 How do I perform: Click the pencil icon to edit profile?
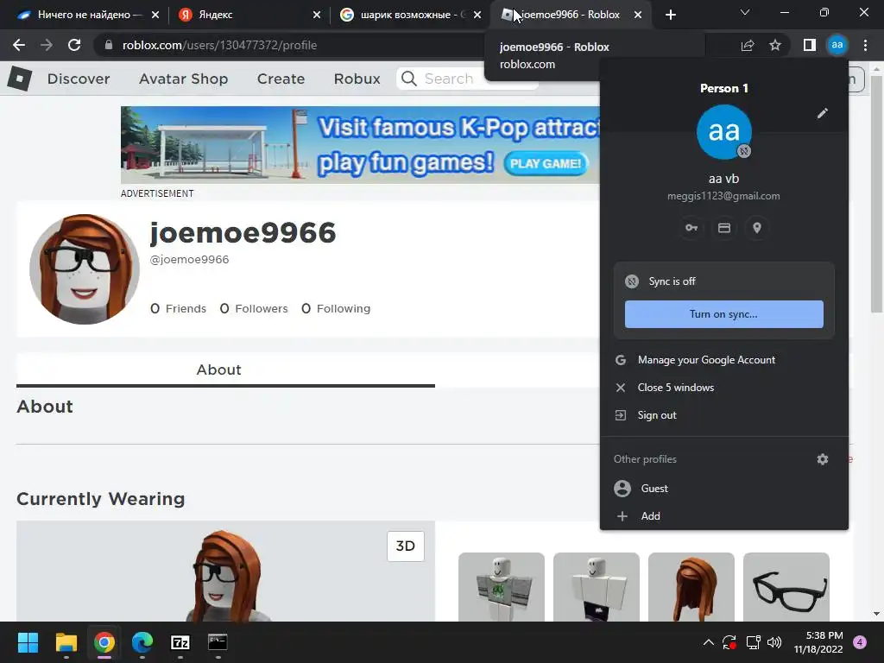point(823,113)
